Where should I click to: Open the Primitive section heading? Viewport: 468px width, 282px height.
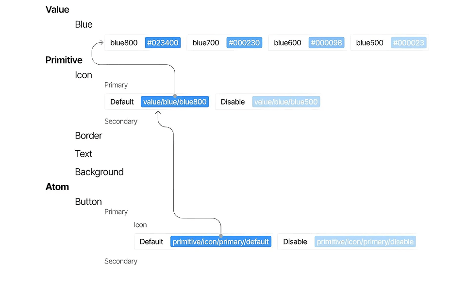[64, 60]
